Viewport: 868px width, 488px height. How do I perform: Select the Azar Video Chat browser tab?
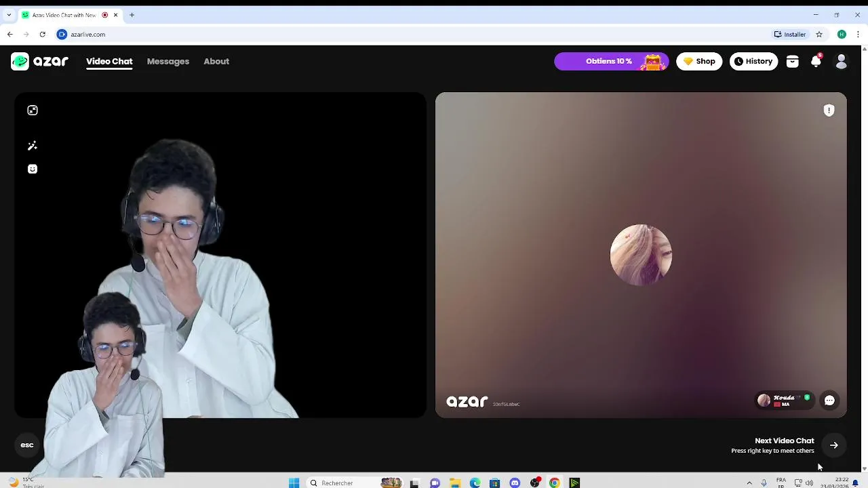click(x=70, y=15)
